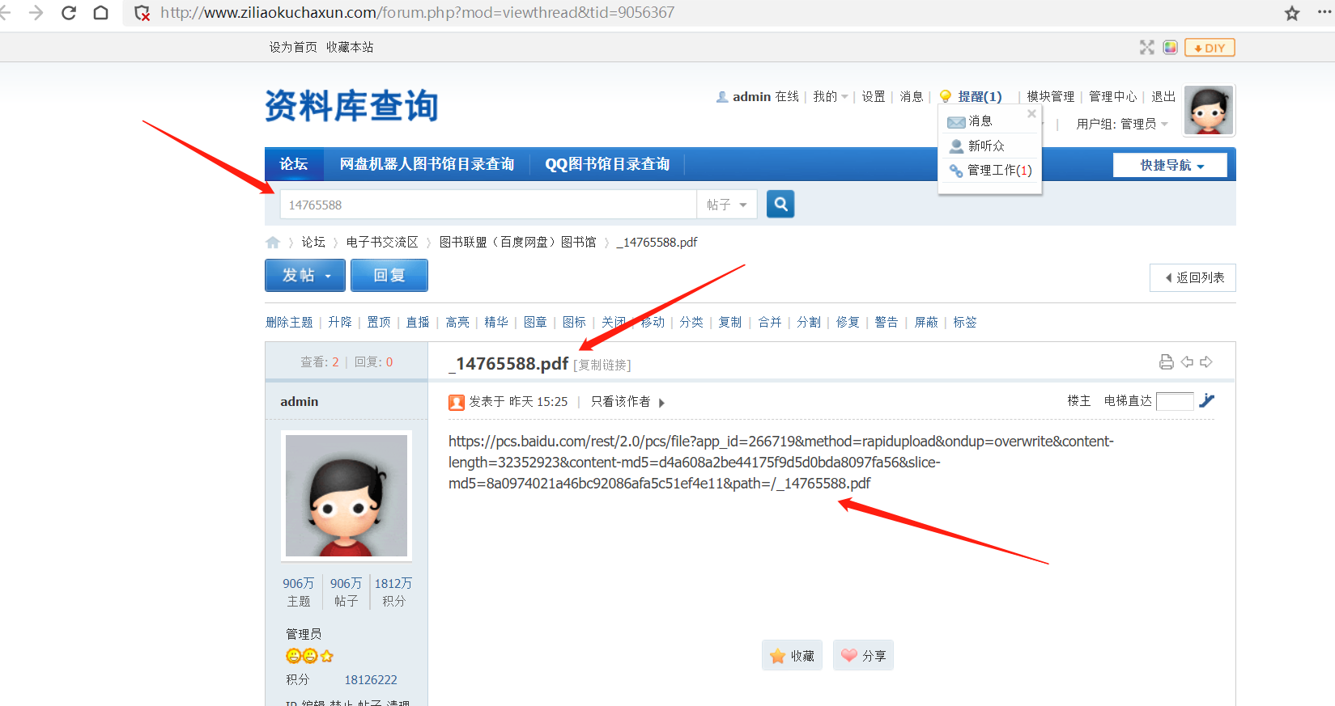Switch to the 论坛 nav tab
1335x706 pixels.
(x=294, y=164)
